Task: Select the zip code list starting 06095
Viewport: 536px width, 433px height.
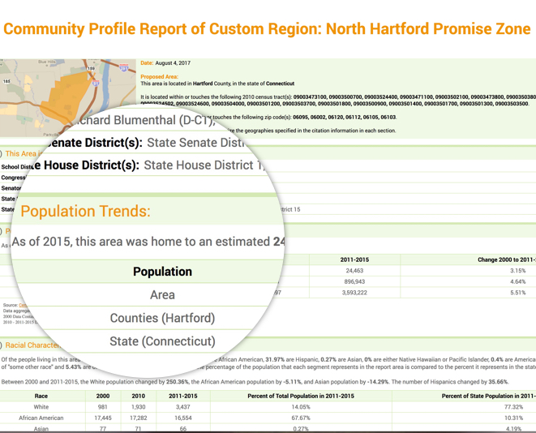Action: 345,118
